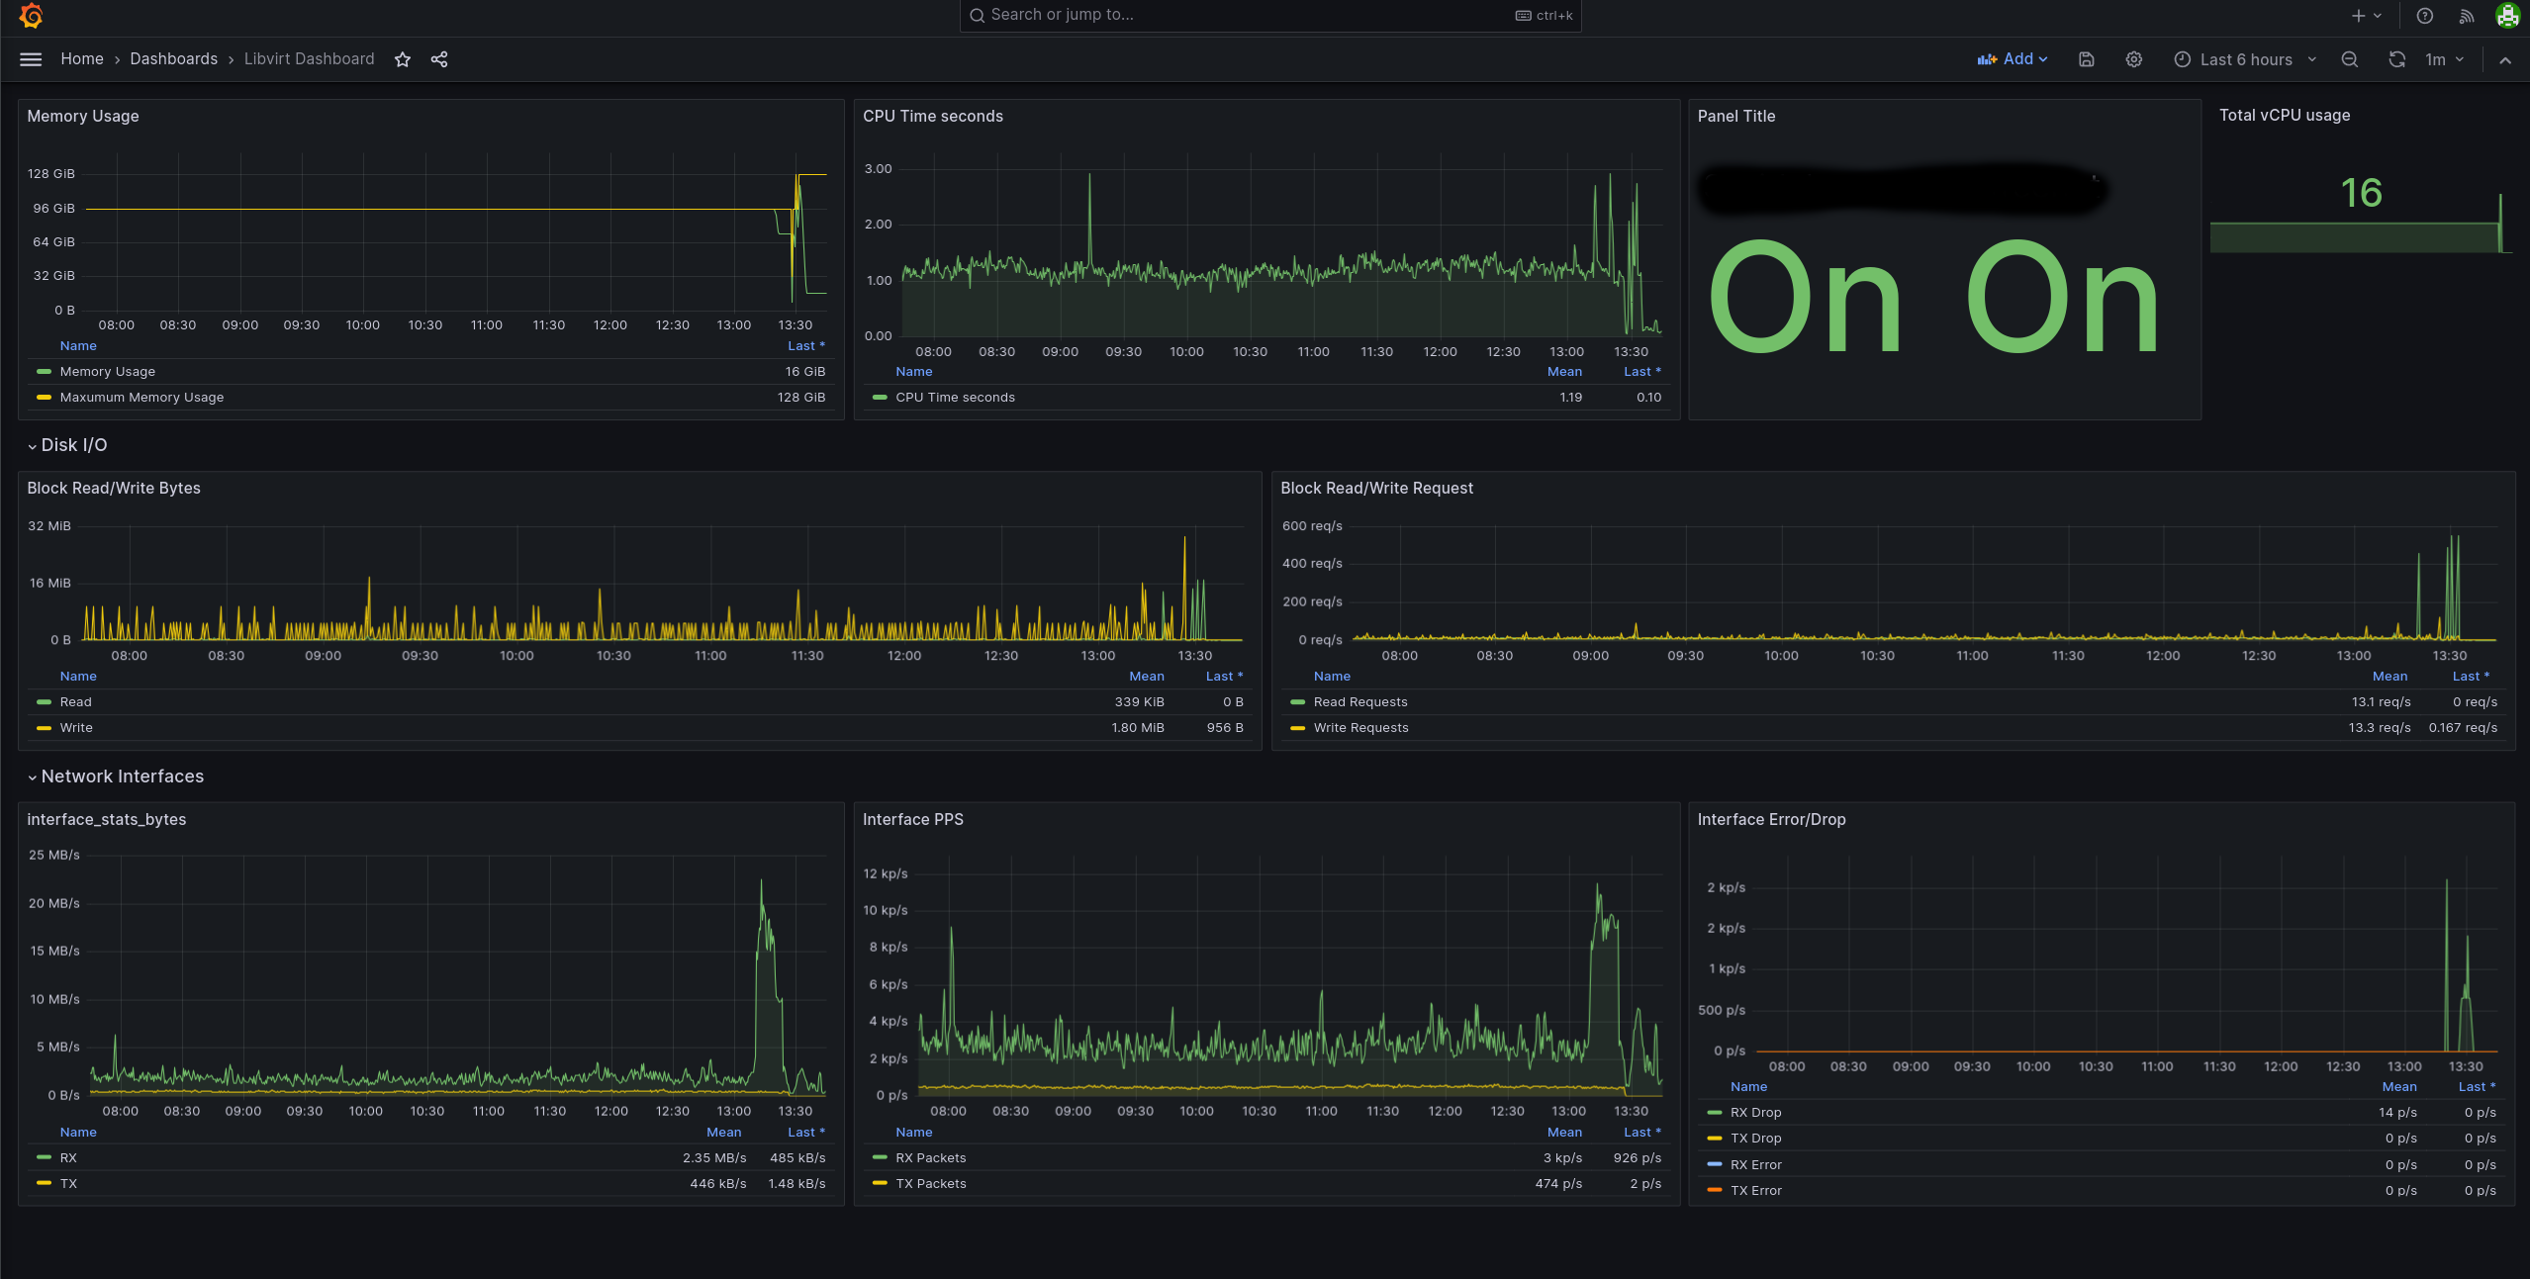Image resolution: width=2530 pixels, height=1279 pixels.
Task: Go to Dashboards breadcrumb
Action: [173, 59]
